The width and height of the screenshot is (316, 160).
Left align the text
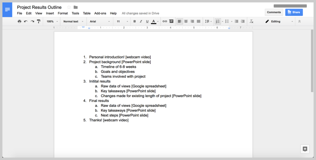(x=180, y=21)
